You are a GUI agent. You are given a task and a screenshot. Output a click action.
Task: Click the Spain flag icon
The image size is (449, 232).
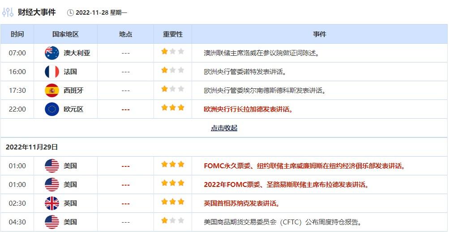pyautogui.click(x=52, y=91)
